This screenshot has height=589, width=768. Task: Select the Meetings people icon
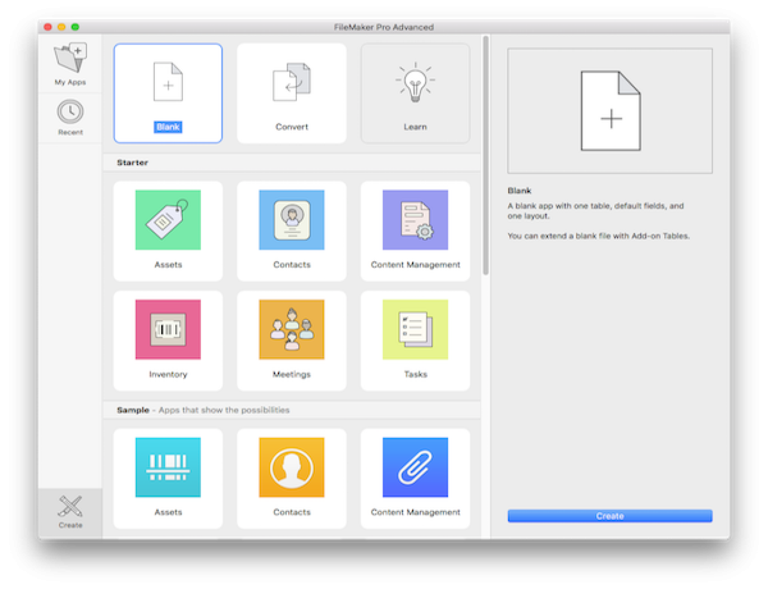292,329
